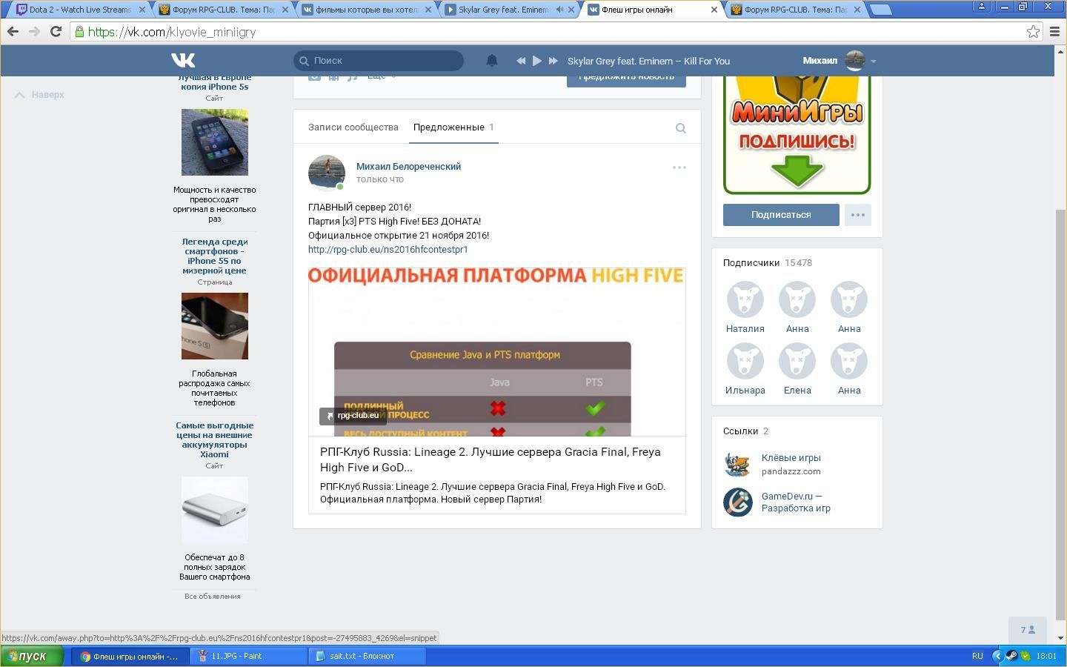Click the browser forward arrow
The height and width of the screenshot is (667, 1067).
[34, 31]
